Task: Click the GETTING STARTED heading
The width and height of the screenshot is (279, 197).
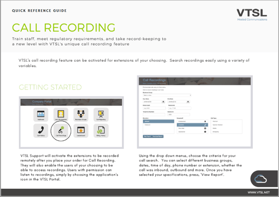Action: coord(50,87)
